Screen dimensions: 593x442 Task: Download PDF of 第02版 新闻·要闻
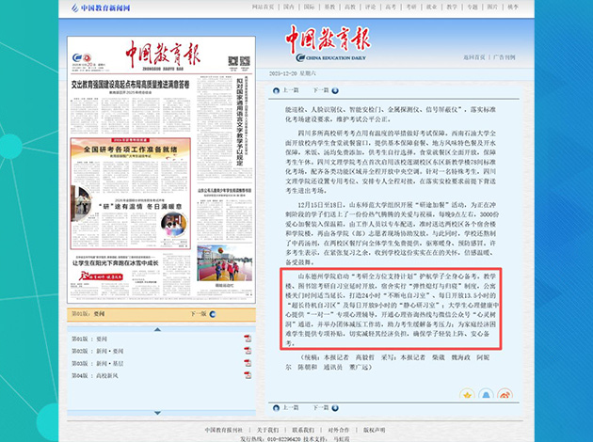[248, 352]
